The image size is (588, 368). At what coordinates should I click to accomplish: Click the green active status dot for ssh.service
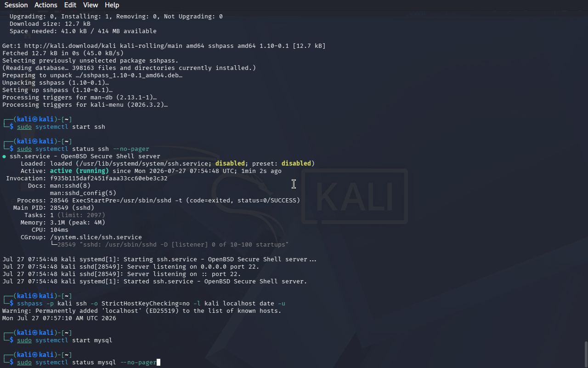pos(4,156)
